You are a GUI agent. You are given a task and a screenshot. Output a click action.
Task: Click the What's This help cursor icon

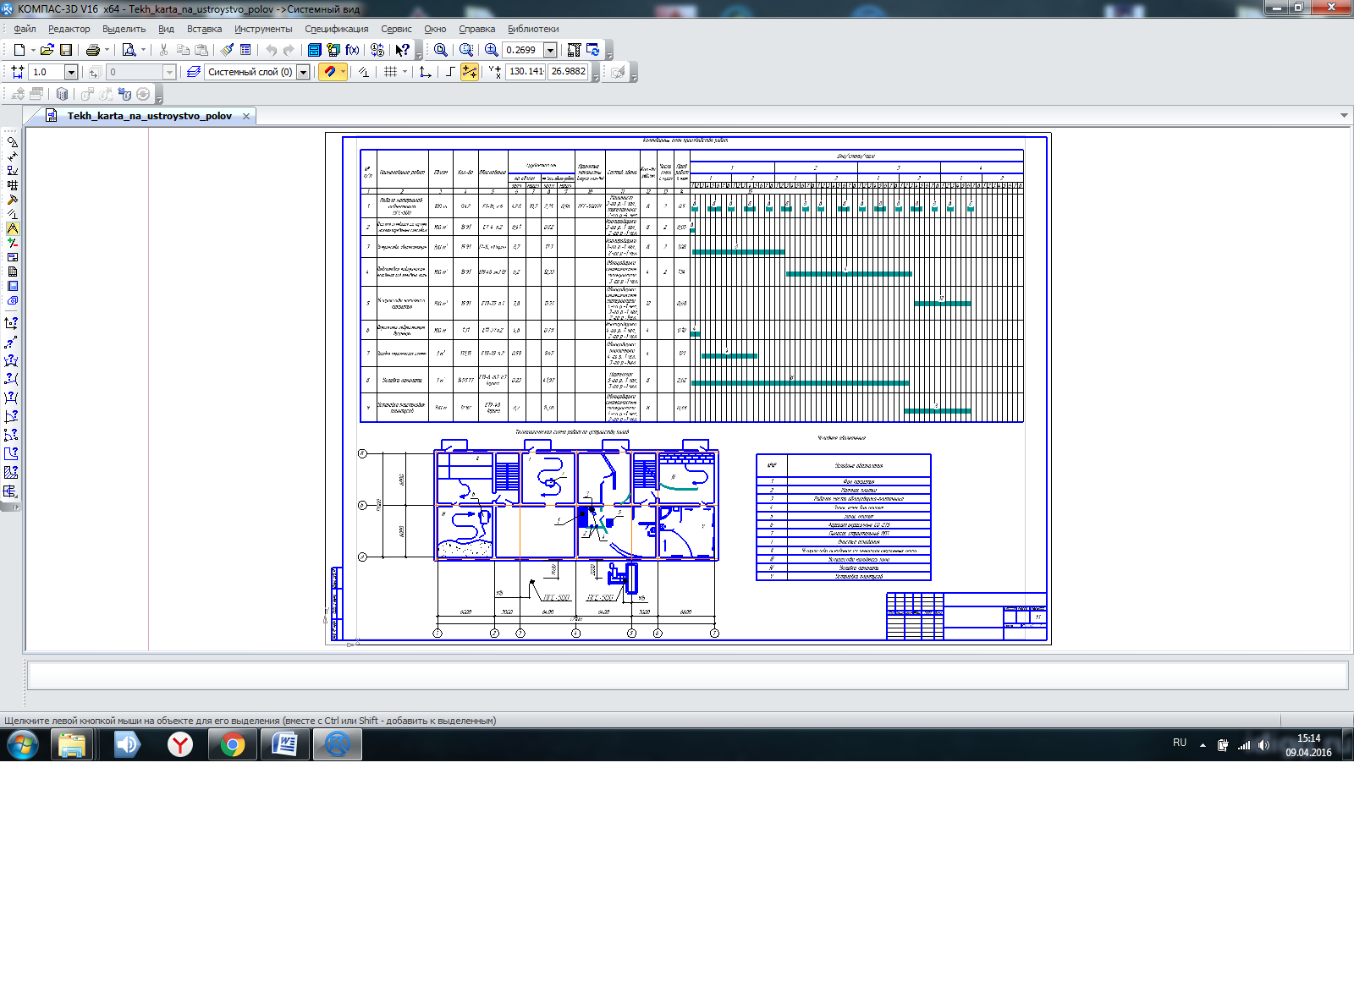click(403, 50)
